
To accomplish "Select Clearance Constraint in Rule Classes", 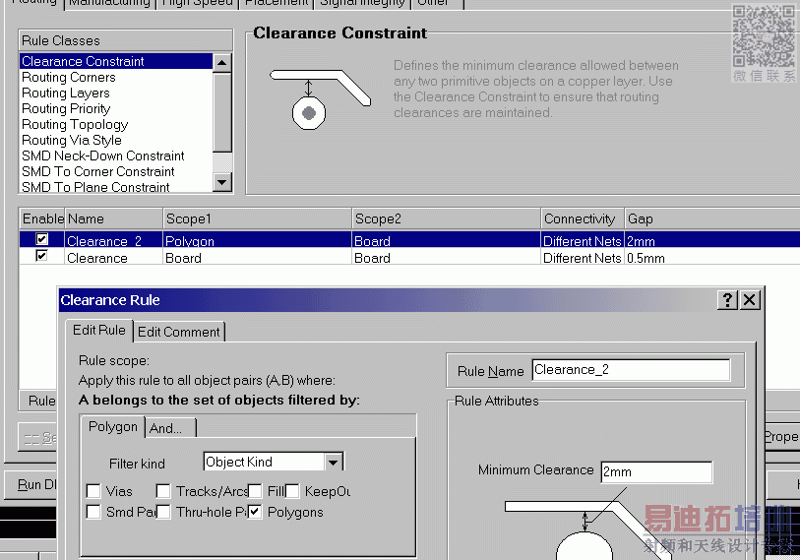I will tap(116, 61).
